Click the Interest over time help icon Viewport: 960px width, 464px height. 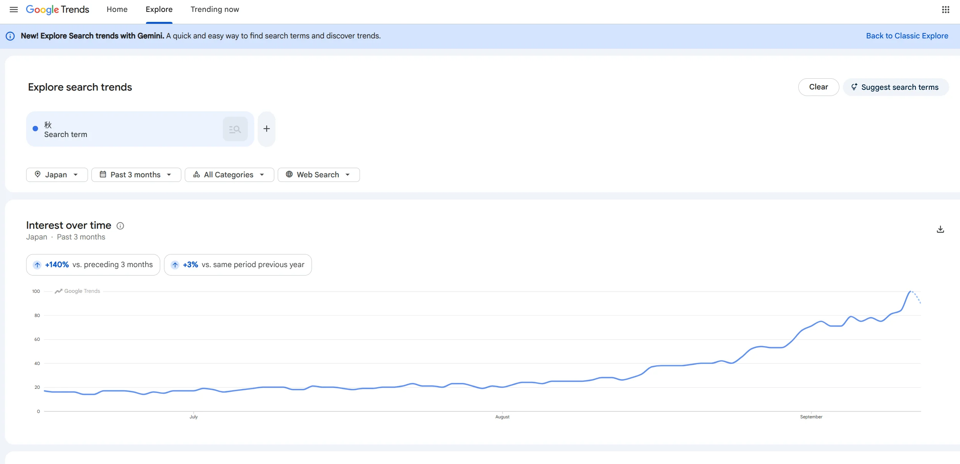120,226
